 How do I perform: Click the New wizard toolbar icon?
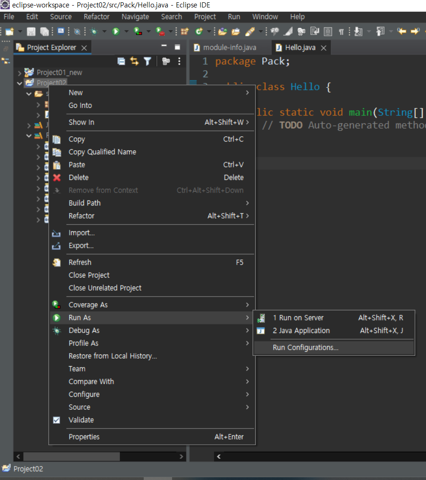[x=9, y=31]
